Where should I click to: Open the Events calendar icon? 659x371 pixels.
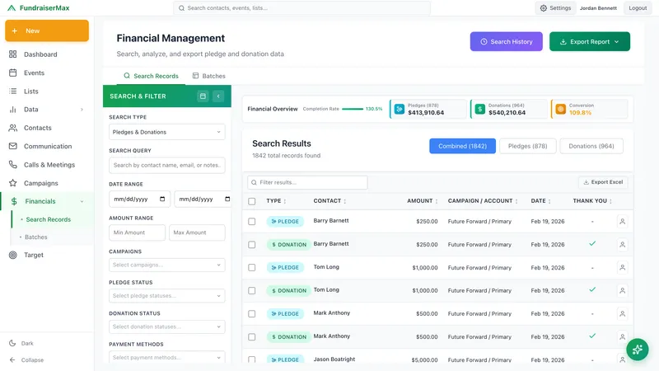point(13,73)
